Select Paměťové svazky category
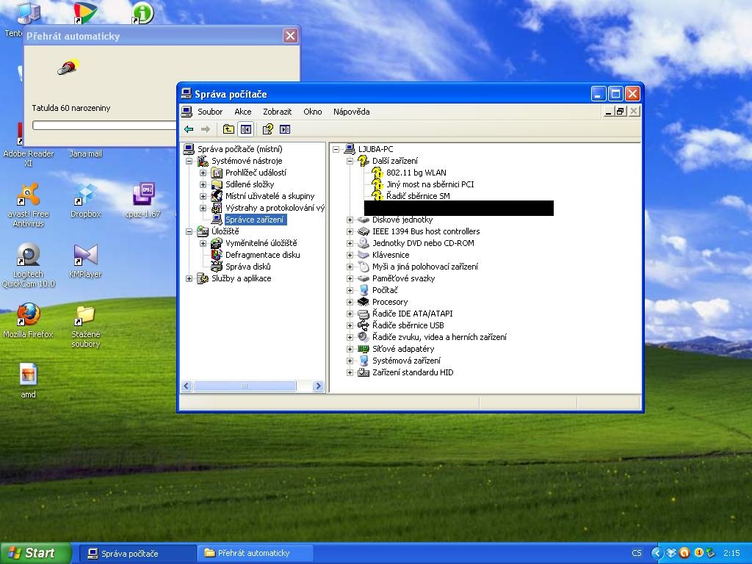Image resolution: width=752 pixels, height=564 pixels. coord(403,278)
